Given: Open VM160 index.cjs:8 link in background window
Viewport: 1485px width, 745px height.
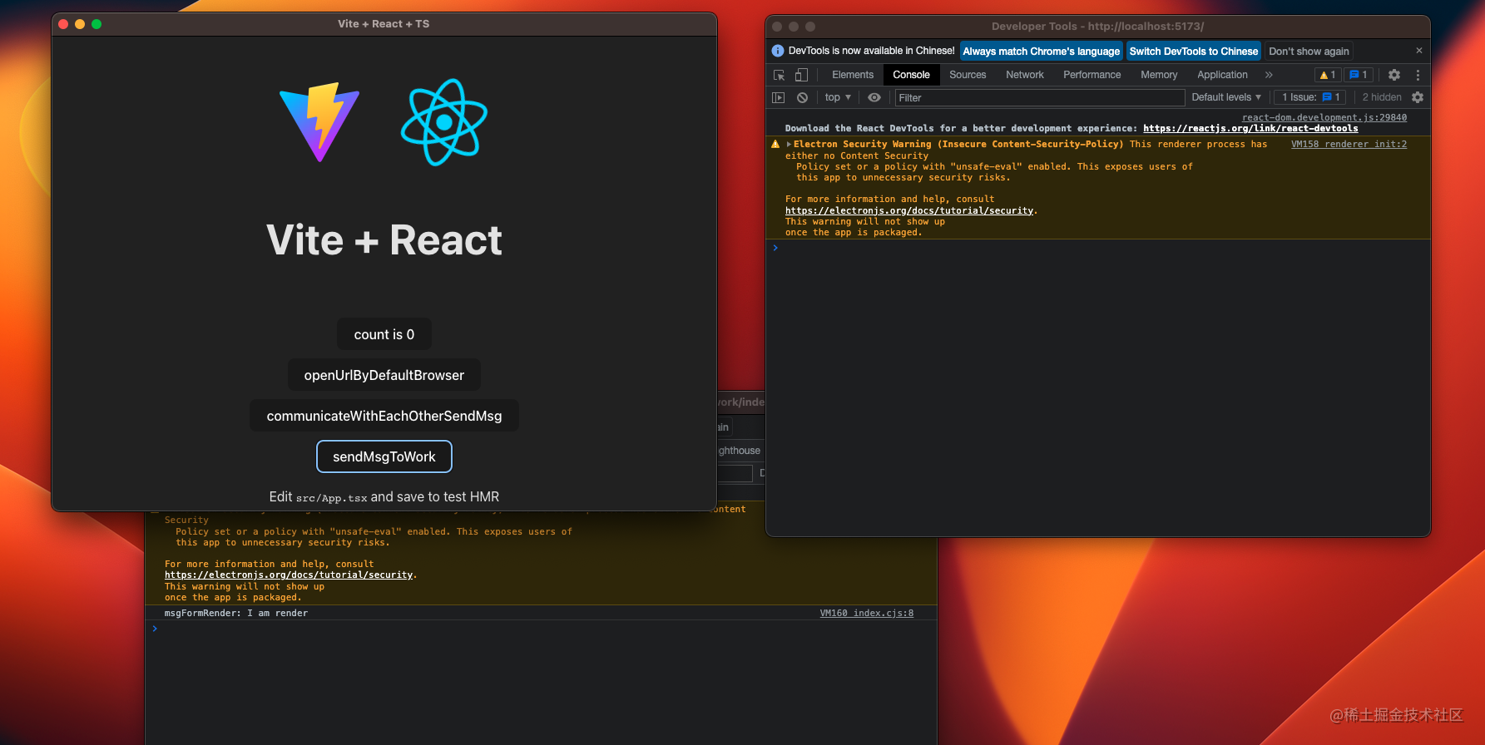Looking at the screenshot, I should (867, 614).
